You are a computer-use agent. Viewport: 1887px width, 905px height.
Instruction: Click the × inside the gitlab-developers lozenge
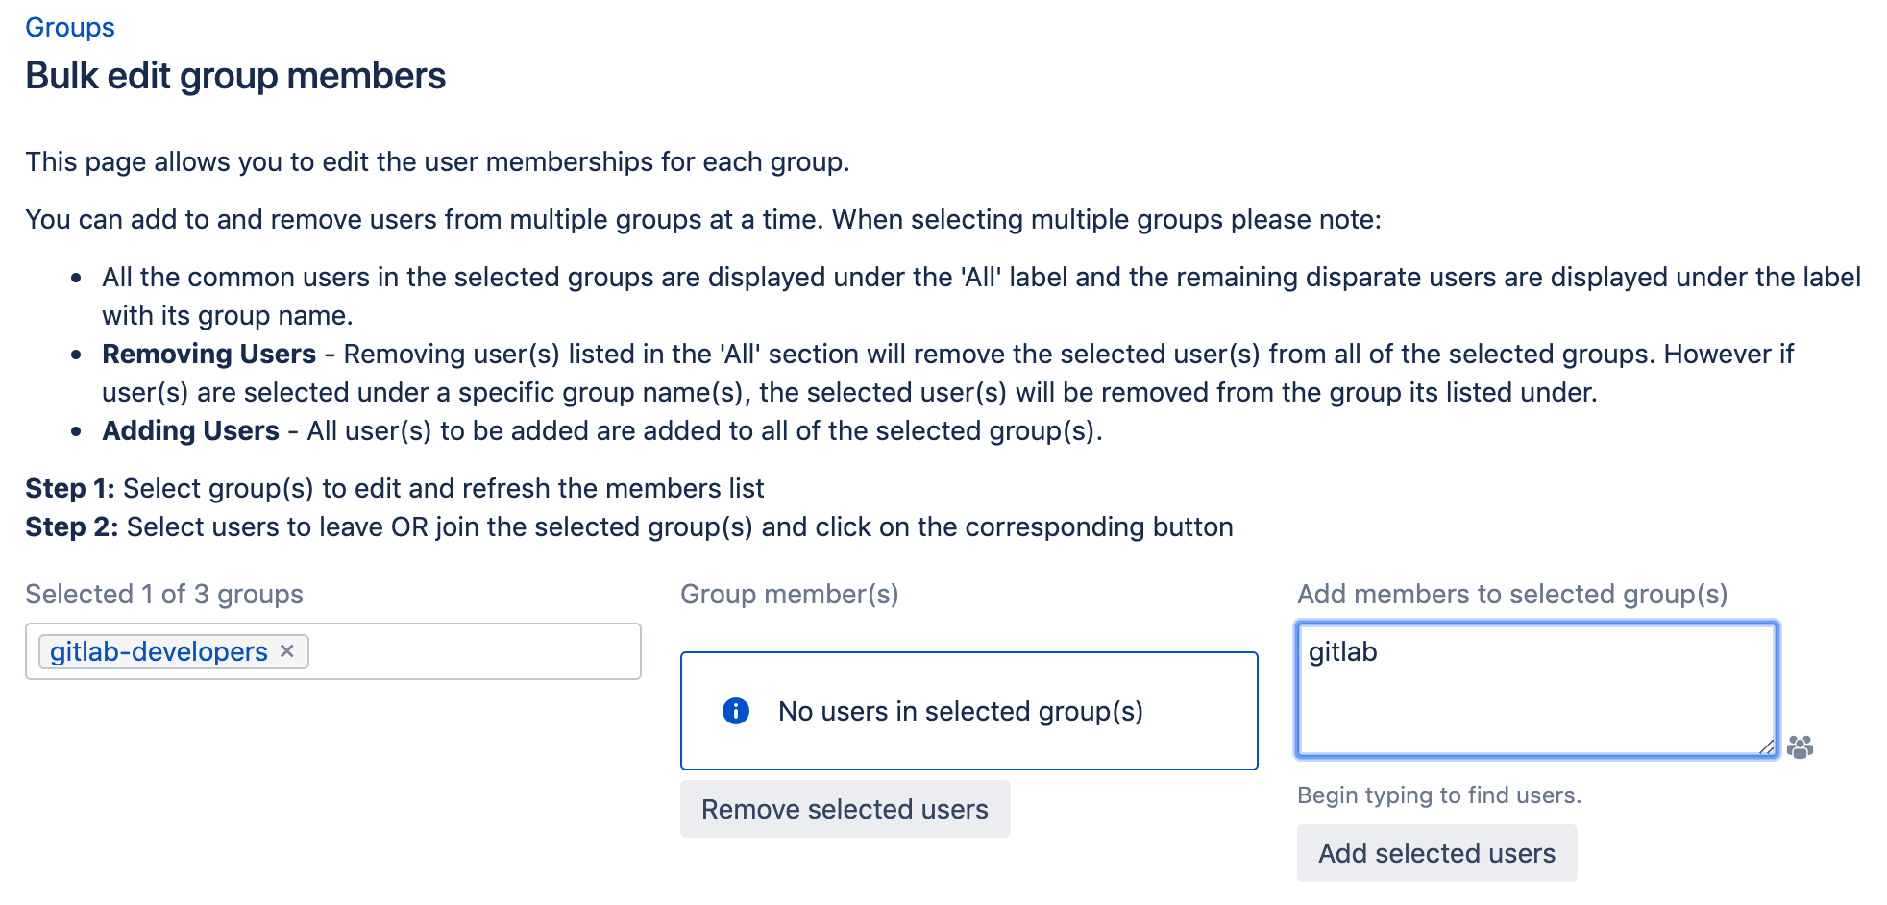(x=288, y=651)
